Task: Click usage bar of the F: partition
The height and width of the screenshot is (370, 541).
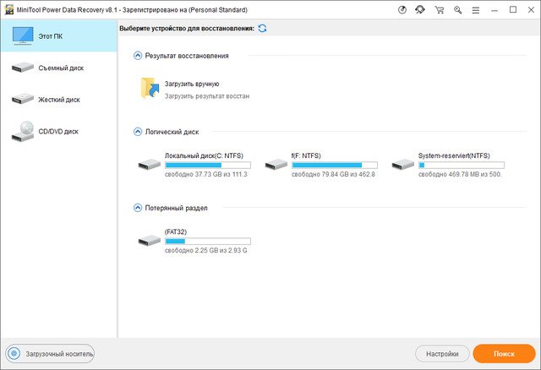Action: [335, 166]
